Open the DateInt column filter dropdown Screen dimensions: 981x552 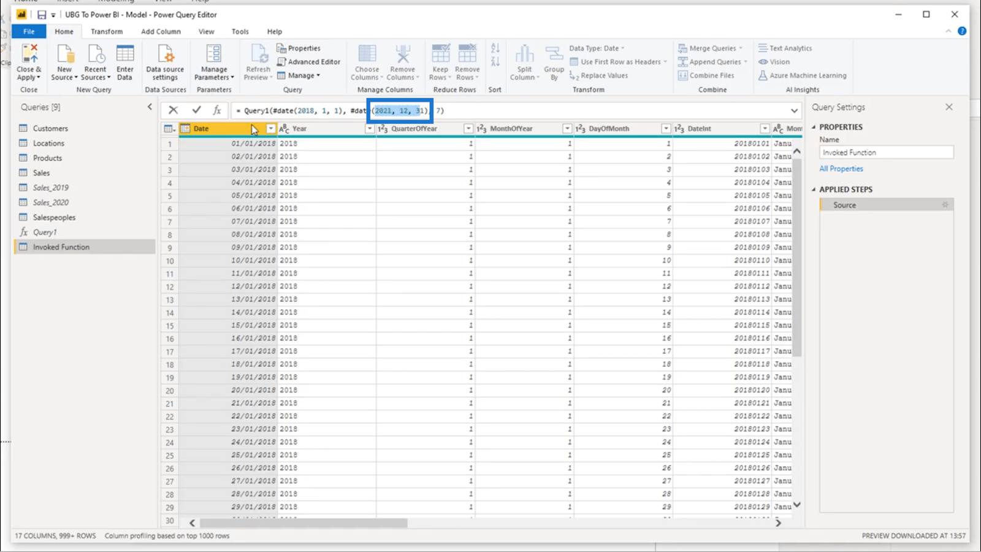click(765, 129)
